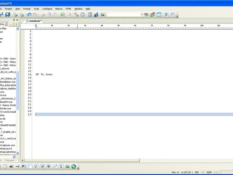Viewport: 233px width, 175px height.
Task: Insert image icon in bottom toolbar
Action: [x=67, y=166]
